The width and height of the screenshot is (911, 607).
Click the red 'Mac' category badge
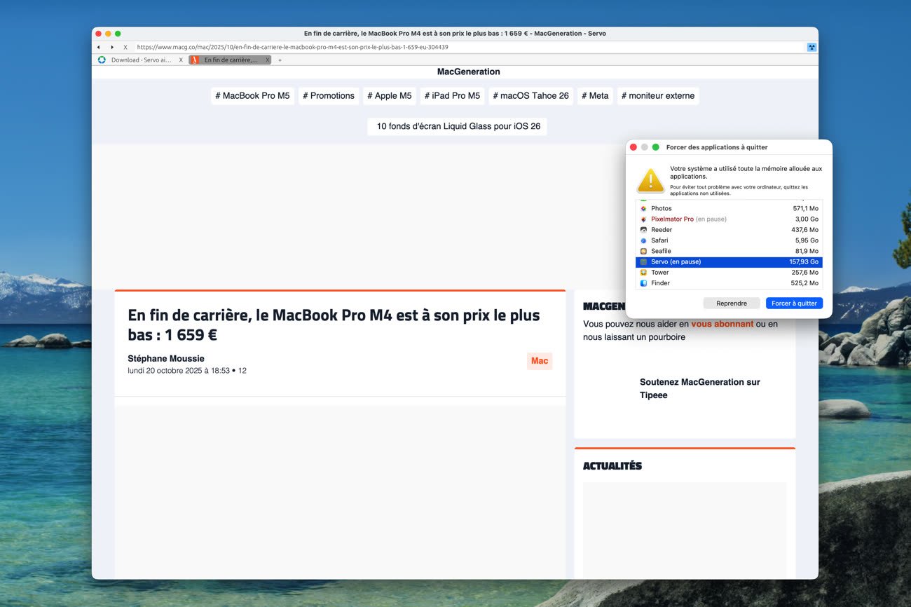pyautogui.click(x=540, y=361)
